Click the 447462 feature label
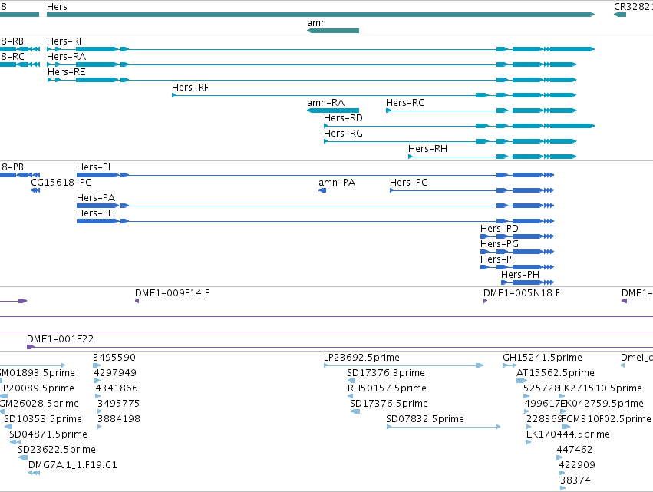 [574, 450]
